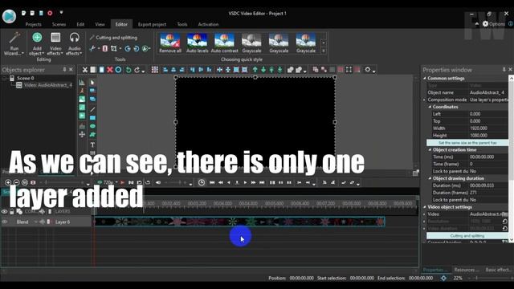Viewport: 514px width, 289px height.
Task: Click the scissors cut icon in editor toolbar
Action: click(x=85, y=70)
